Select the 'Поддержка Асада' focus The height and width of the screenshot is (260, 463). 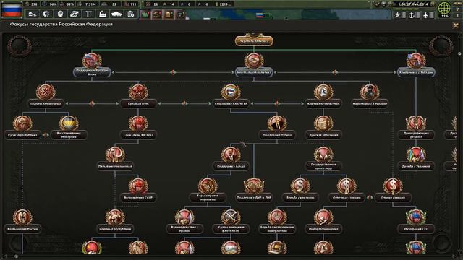(x=231, y=159)
